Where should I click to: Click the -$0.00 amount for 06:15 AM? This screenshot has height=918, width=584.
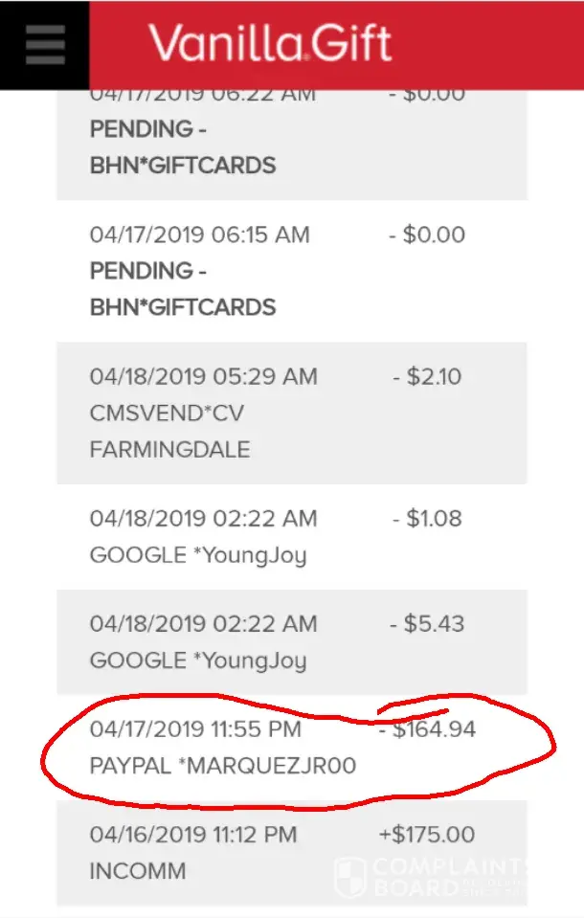(426, 235)
